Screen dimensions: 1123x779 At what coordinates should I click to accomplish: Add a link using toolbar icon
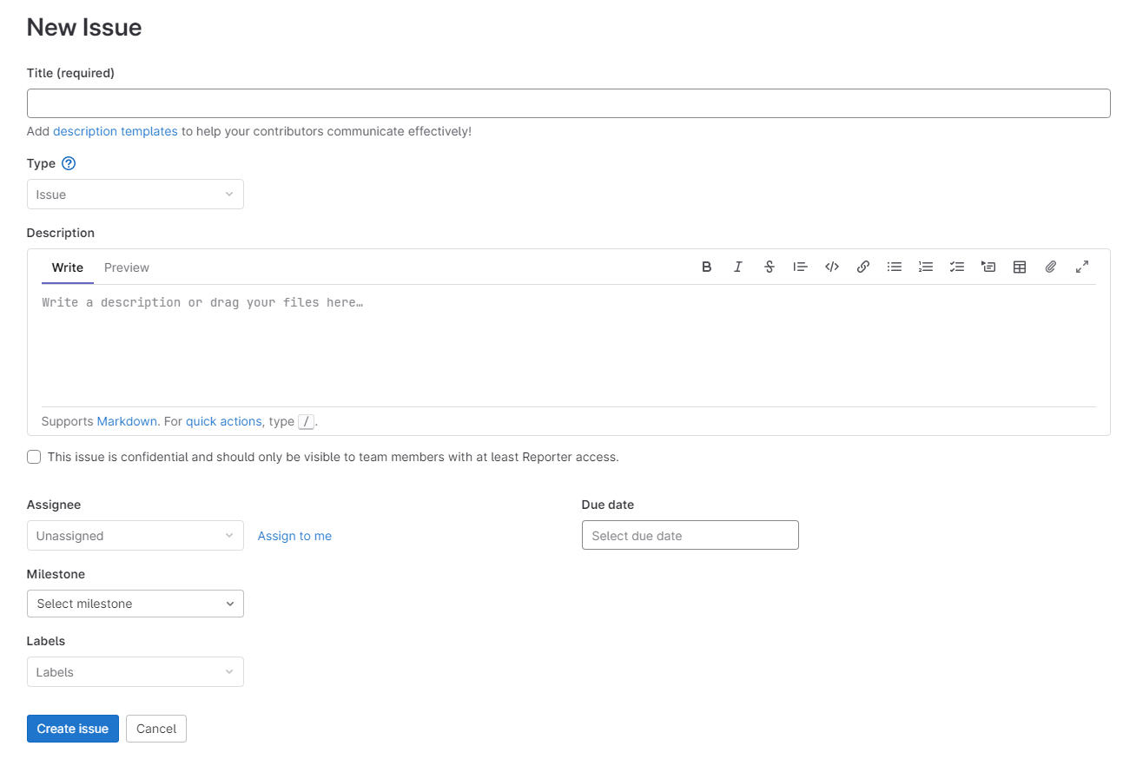pyautogui.click(x=863, y=267)
